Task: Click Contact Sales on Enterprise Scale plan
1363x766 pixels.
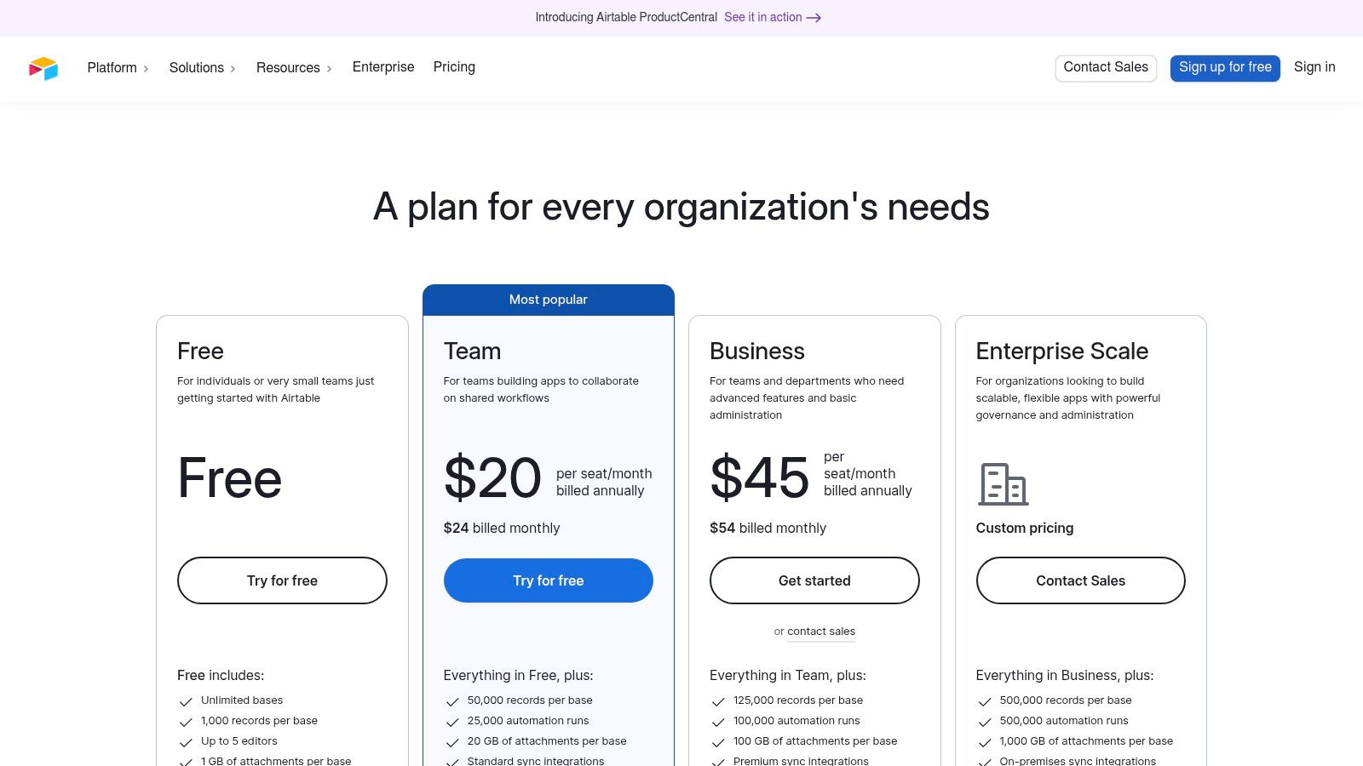Action: tap(1080, 580)
